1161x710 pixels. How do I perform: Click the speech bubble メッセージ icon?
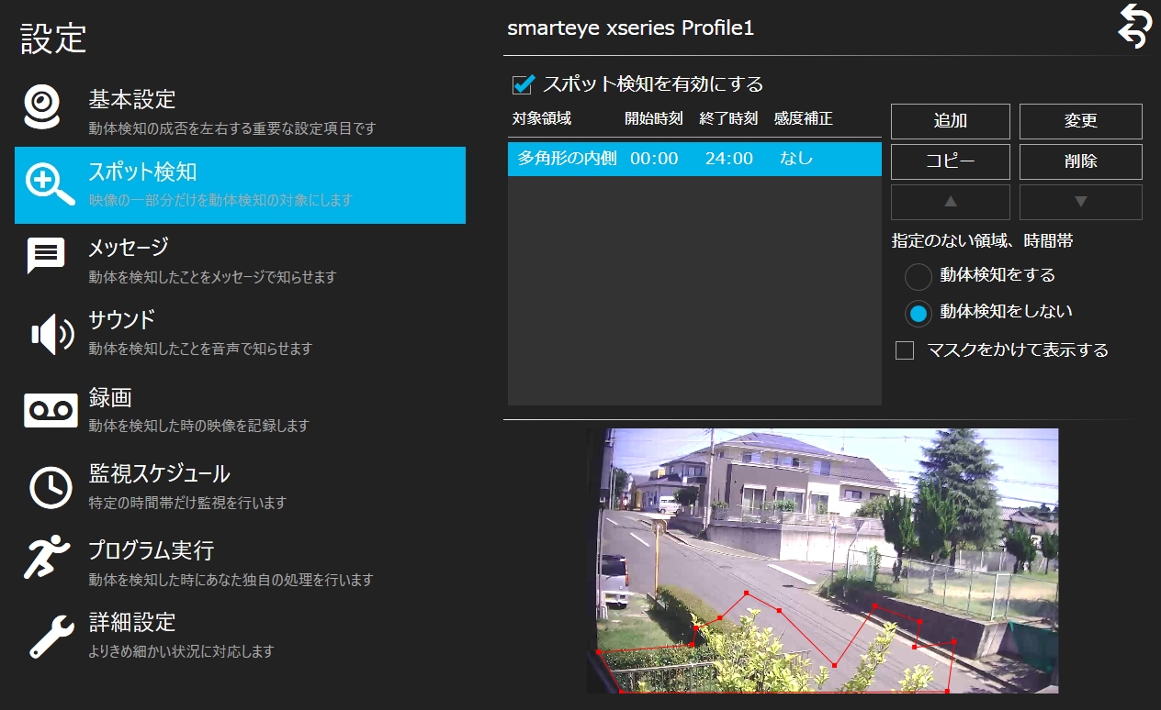(45, 258)
